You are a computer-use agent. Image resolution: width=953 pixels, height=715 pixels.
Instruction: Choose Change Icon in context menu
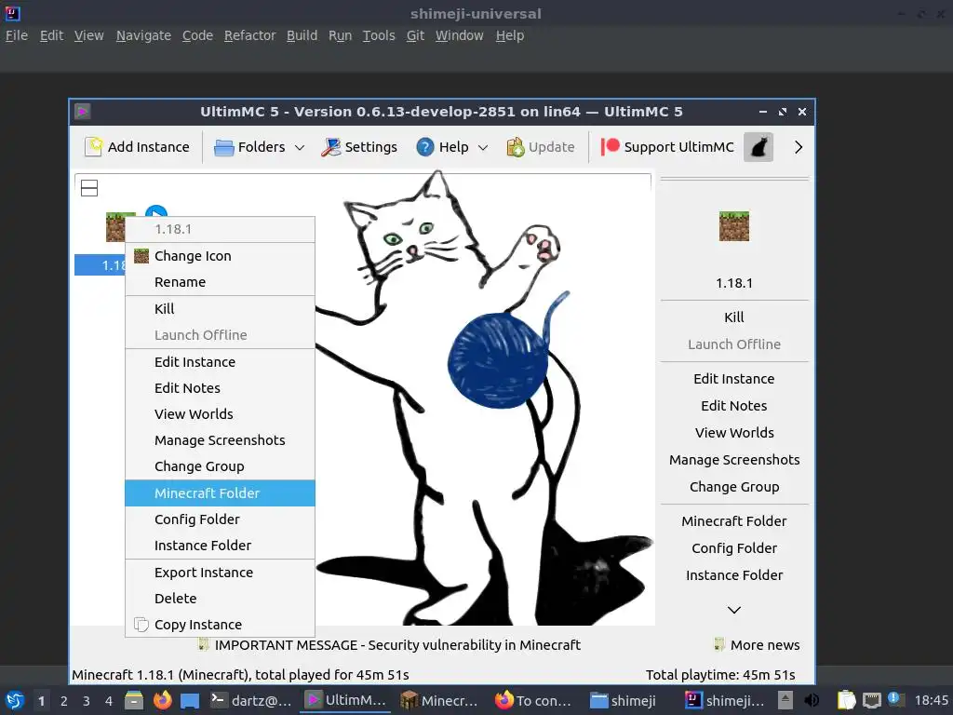point(220,256)
